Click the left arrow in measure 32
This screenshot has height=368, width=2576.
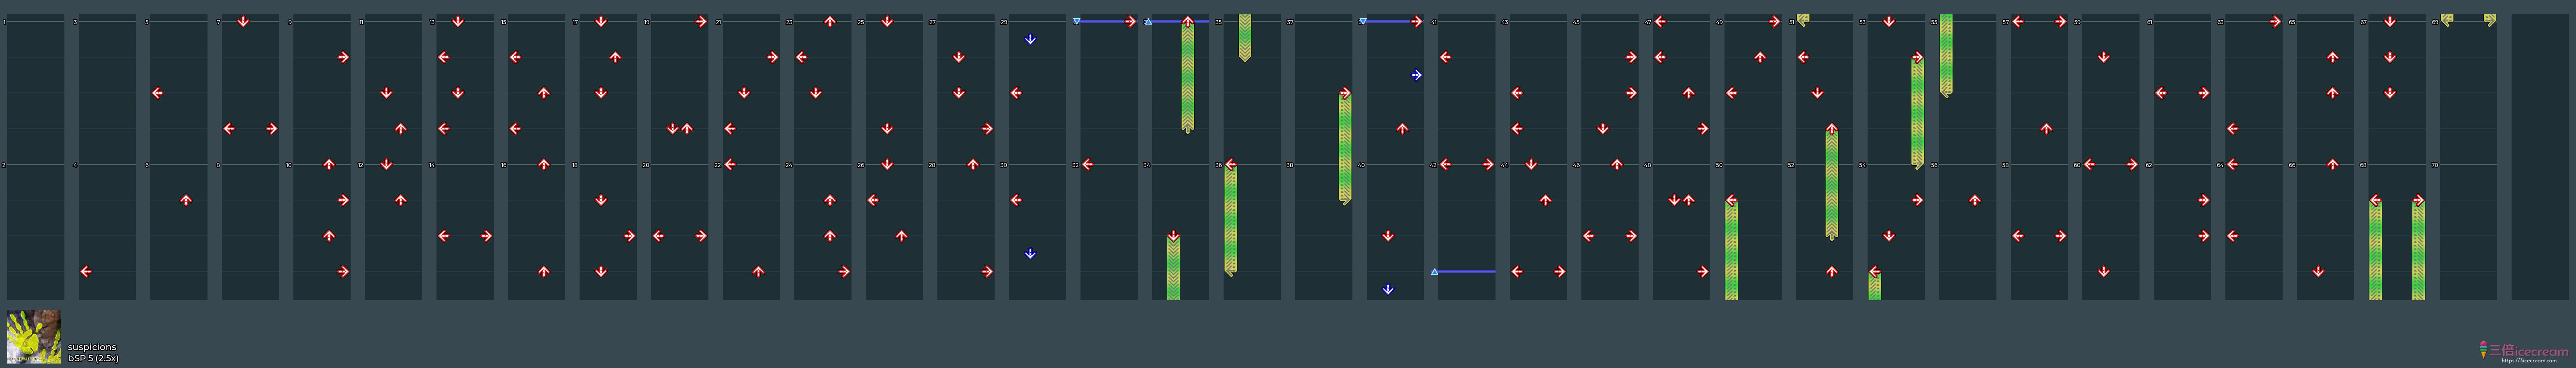pyautogui.click(x=1088, y=164)
